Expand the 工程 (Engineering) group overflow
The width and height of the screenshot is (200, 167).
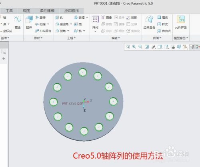[x=71, y=38]
